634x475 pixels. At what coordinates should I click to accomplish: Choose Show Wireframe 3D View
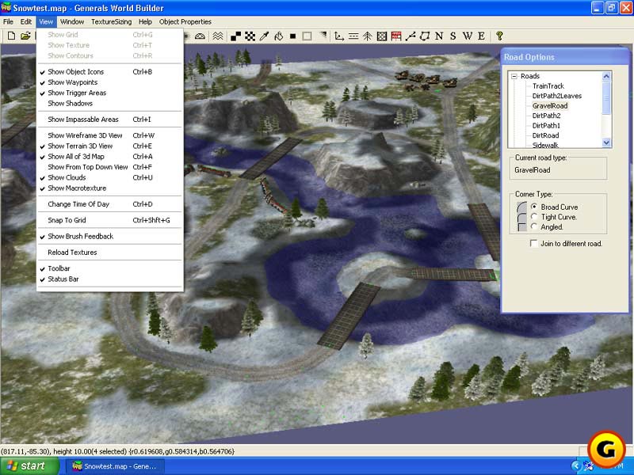[x=109, y=135]
